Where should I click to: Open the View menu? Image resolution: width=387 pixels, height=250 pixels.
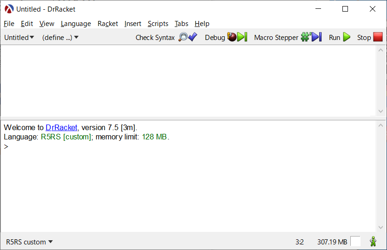(x=46, y=24)
